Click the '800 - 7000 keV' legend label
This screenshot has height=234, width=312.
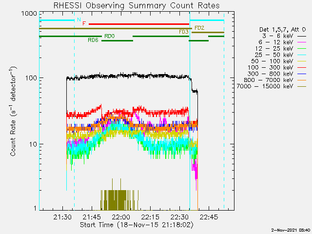[x=269, y=80]
